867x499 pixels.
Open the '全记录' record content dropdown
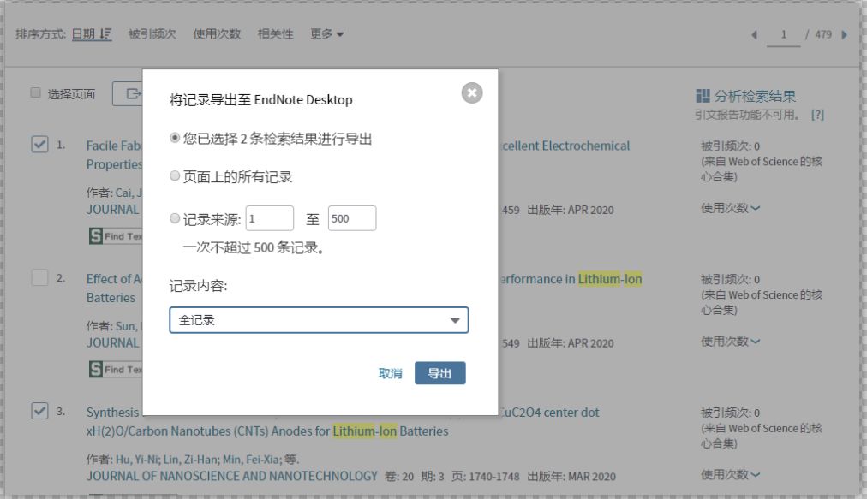(x=319, y=320)
